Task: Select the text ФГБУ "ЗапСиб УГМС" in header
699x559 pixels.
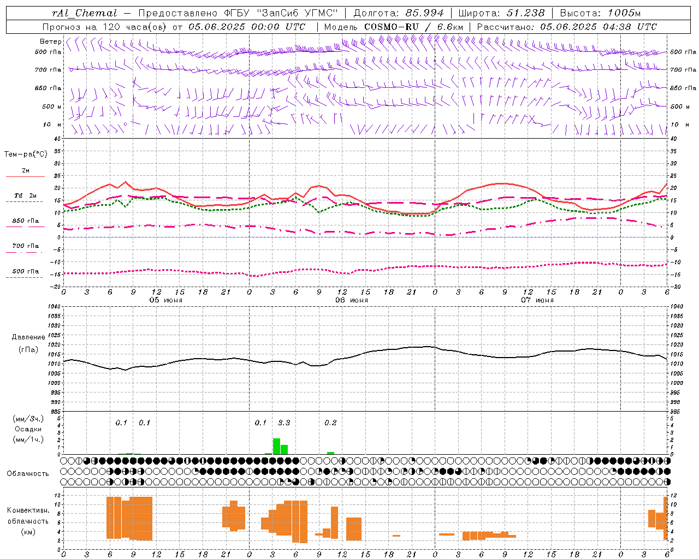Action: point(281,13)
